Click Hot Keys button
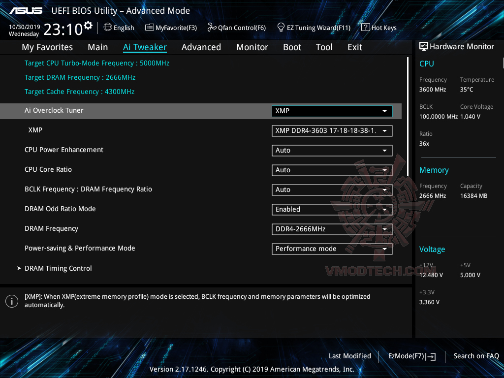Viewport: 504px width, 378px height. [379, 28]
